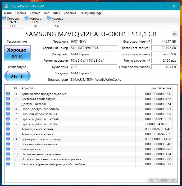
Task: Select row Время работы контроллера
Action: pos(89,139)
